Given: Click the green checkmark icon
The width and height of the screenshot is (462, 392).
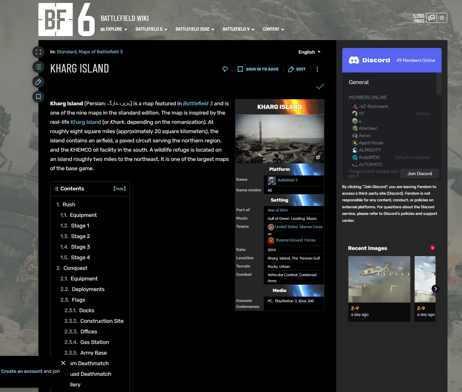Looking at the screenshot, I should point(320,87).
